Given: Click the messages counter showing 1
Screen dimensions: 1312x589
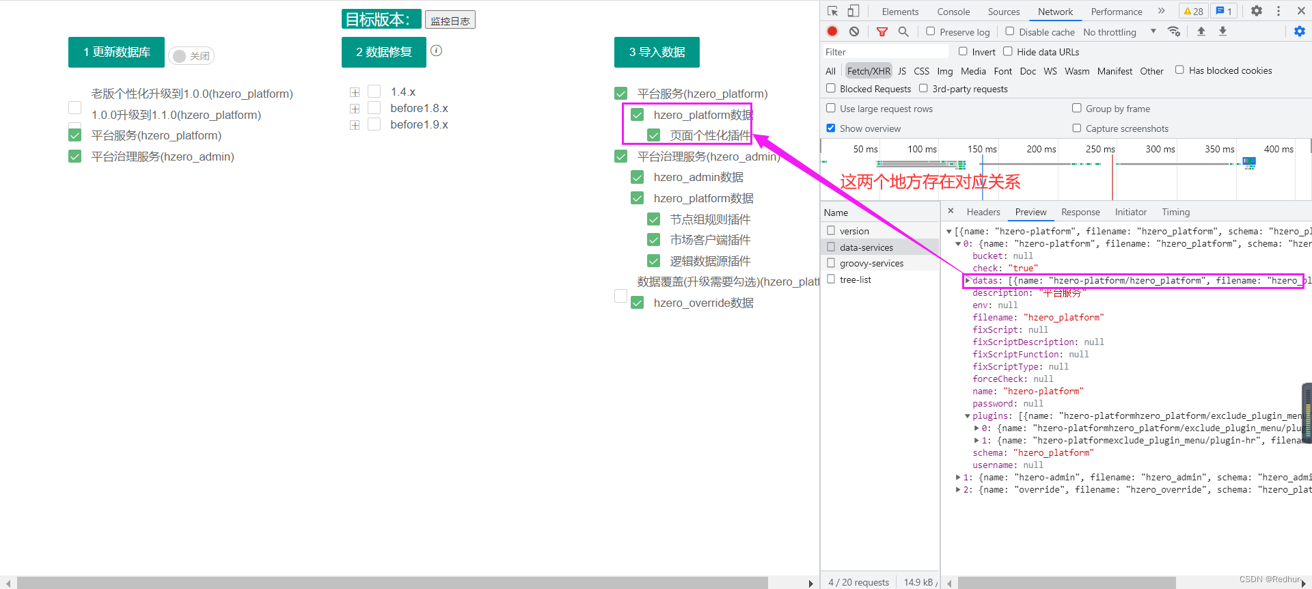Looking at the screenshot, I should [x=1224, y=11].
